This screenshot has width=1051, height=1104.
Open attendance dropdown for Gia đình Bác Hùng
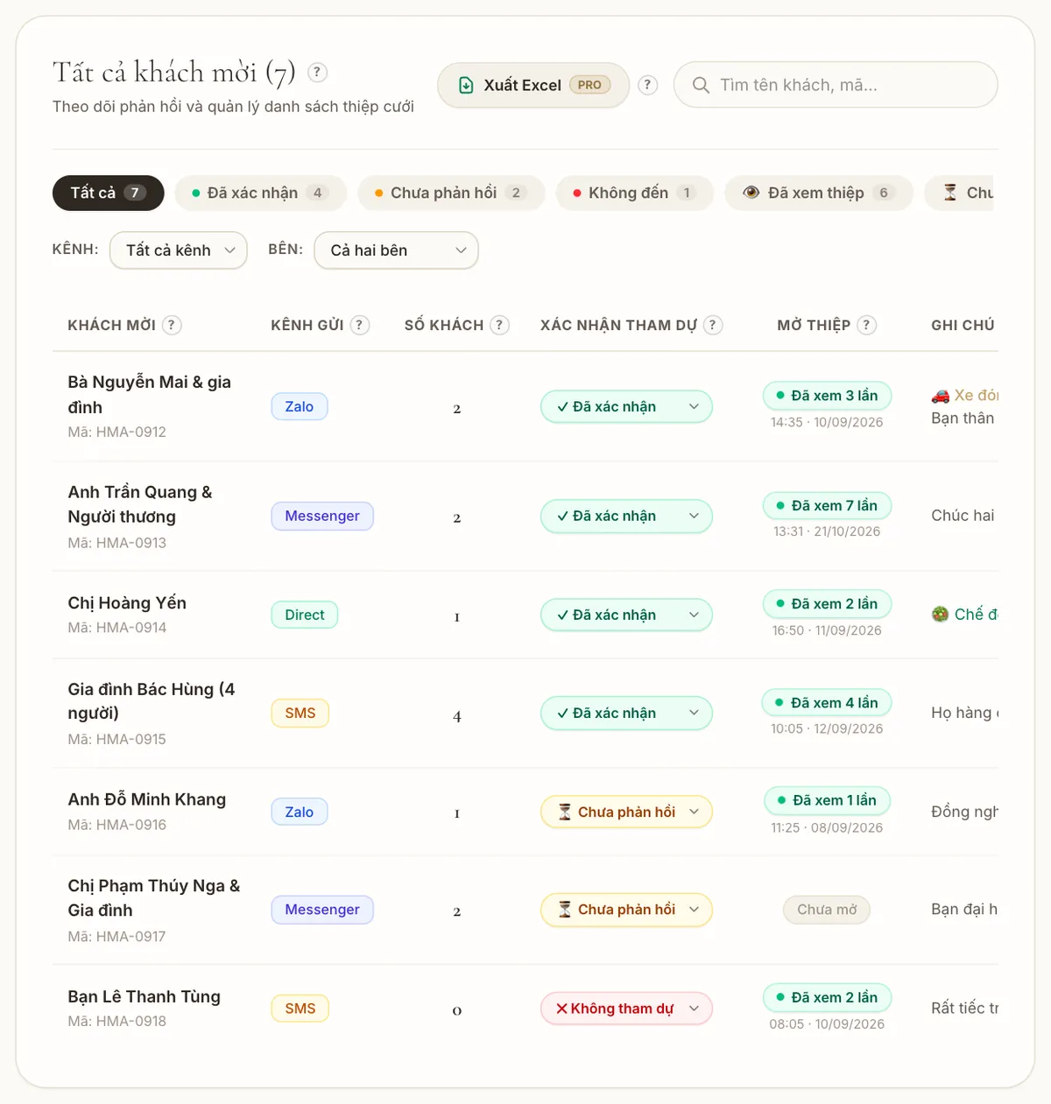click(626, 714)
